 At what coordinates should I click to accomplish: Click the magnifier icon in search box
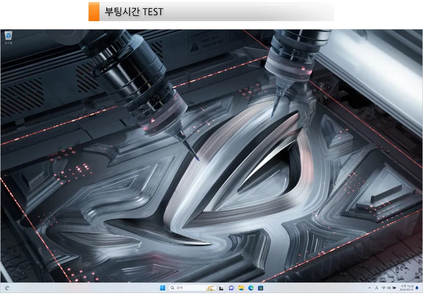tap(172, 288)
